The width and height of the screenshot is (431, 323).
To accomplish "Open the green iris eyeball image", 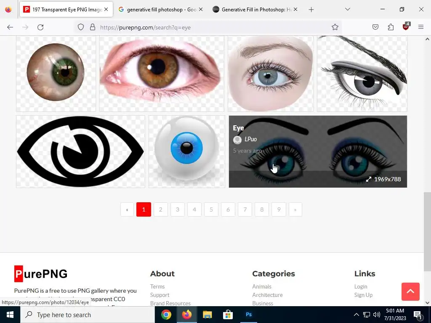I will (56, 73).
